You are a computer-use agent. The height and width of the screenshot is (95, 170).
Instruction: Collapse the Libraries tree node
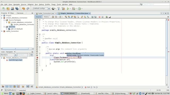(4, 27)
